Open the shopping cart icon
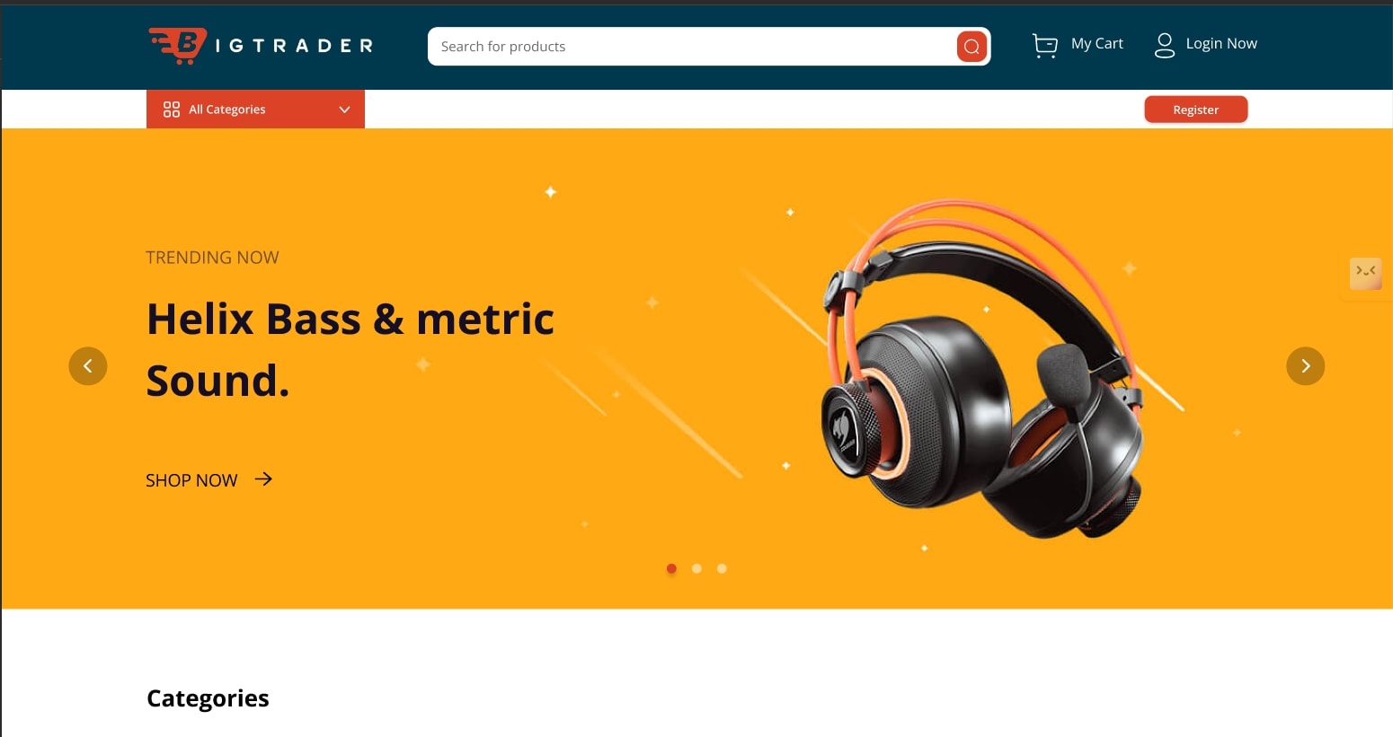 point(1044,45)
